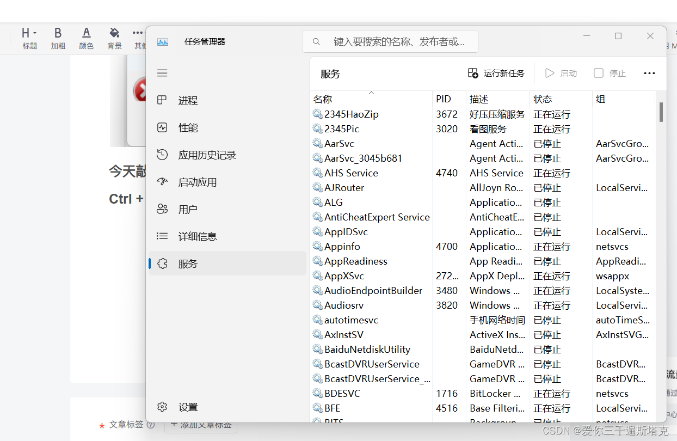
Task: Select description 看图服务
Action: [488, 129]
